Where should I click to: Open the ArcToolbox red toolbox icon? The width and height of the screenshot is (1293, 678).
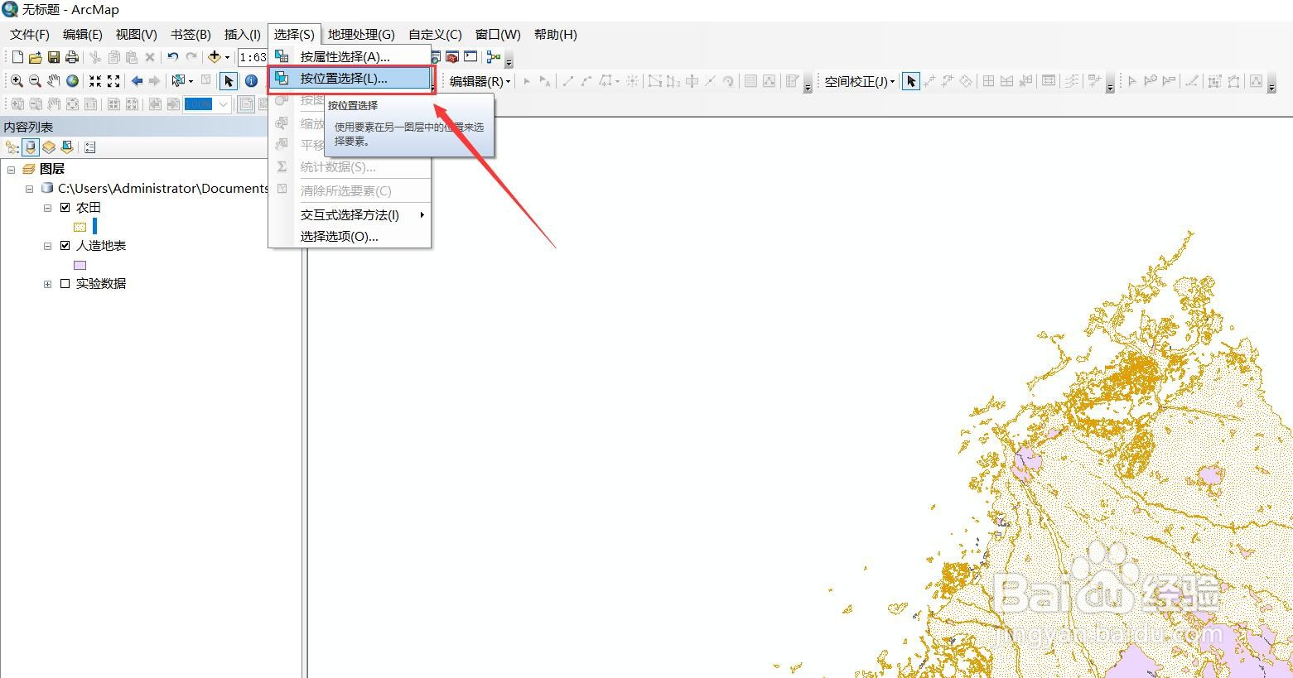pos(452,57)
